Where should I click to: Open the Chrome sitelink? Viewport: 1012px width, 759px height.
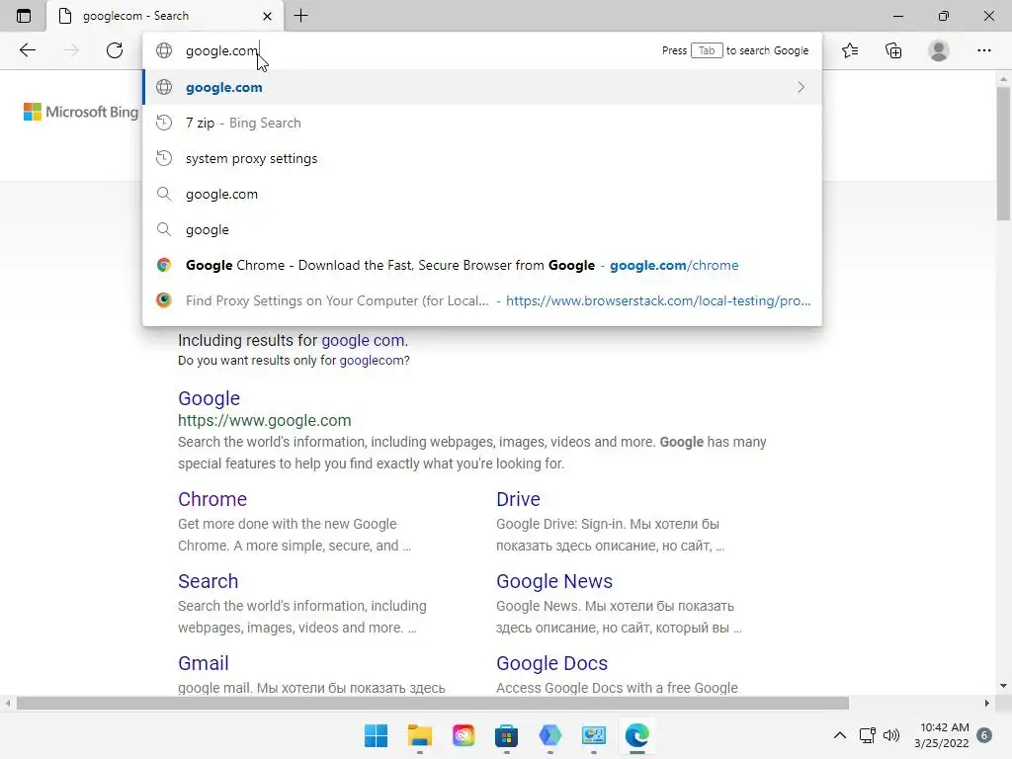click(x=212, y=499)
